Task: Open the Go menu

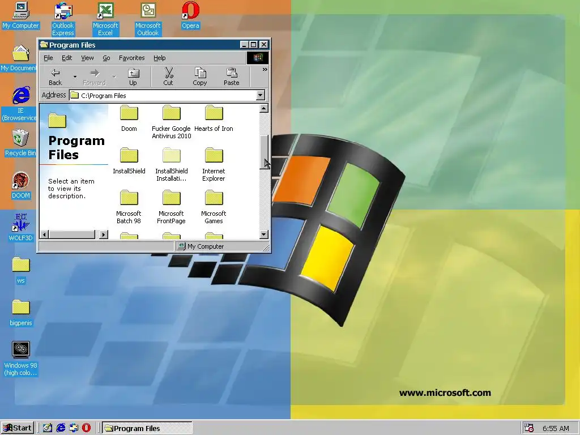Action: coord(106,58)
